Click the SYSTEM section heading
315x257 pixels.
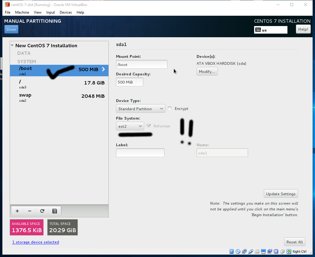pos(27,61)
